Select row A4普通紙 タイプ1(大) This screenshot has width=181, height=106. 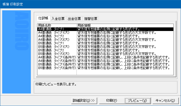(105, 33)
